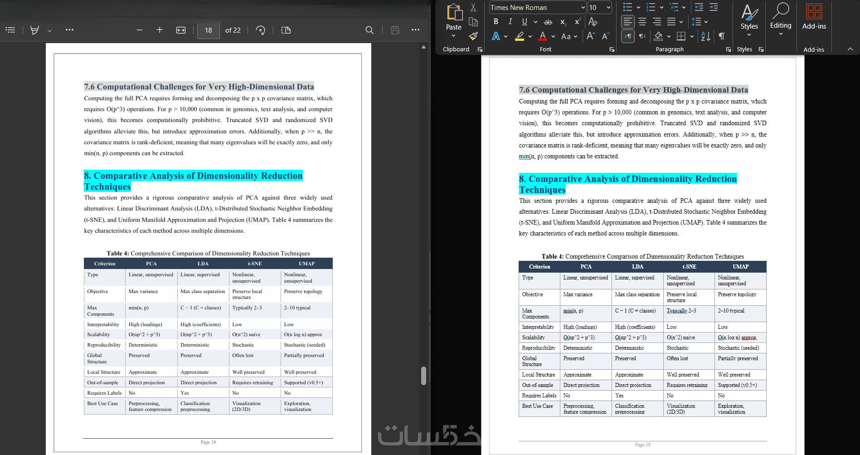Decrease paragraph indent
Screen dimensions: 860x455
699,7
